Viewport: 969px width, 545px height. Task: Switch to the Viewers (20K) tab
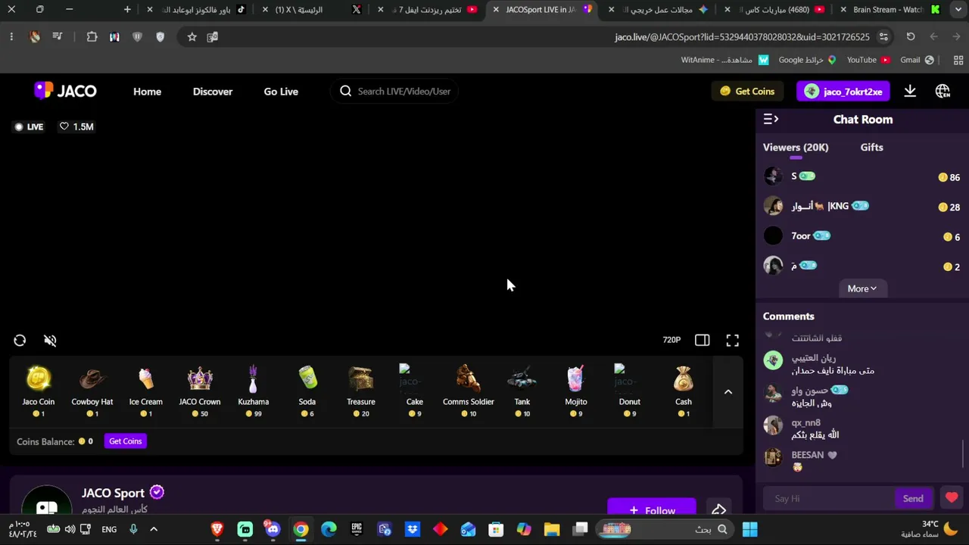tap(796, 148)
